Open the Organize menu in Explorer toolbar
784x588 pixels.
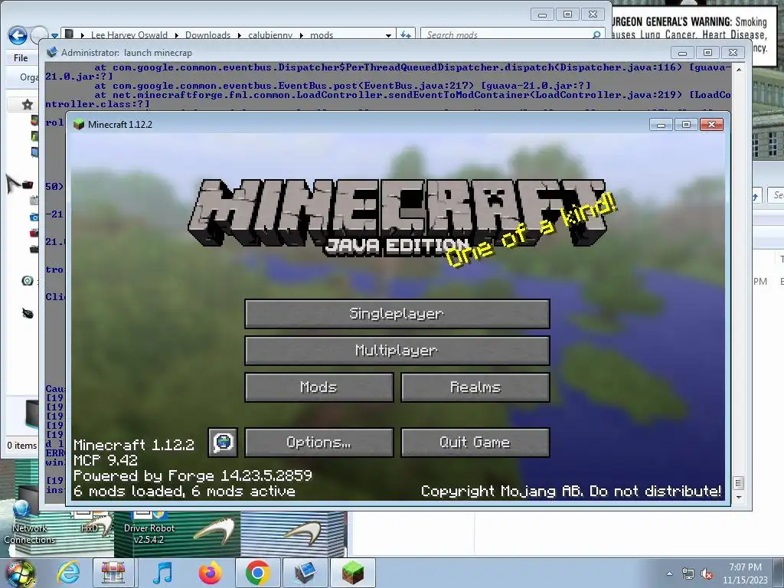[x=29, y=77]
